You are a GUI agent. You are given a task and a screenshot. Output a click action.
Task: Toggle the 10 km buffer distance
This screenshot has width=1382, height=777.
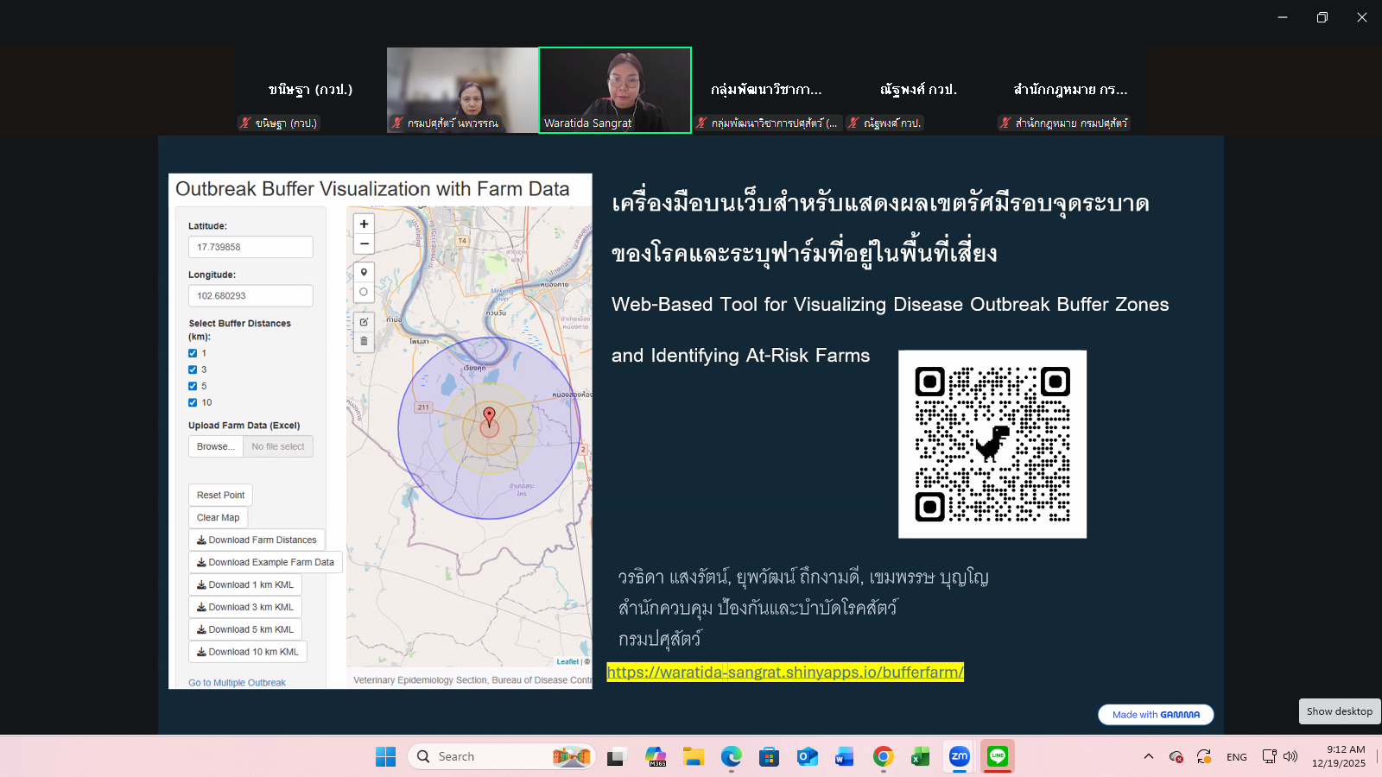[193, 402]
